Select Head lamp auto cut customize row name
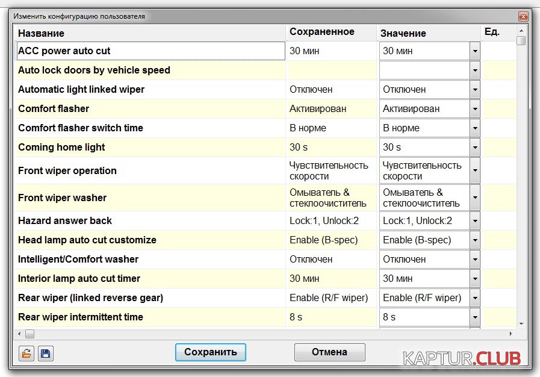This screenshot has width=540, height=377. pos(87,240)
